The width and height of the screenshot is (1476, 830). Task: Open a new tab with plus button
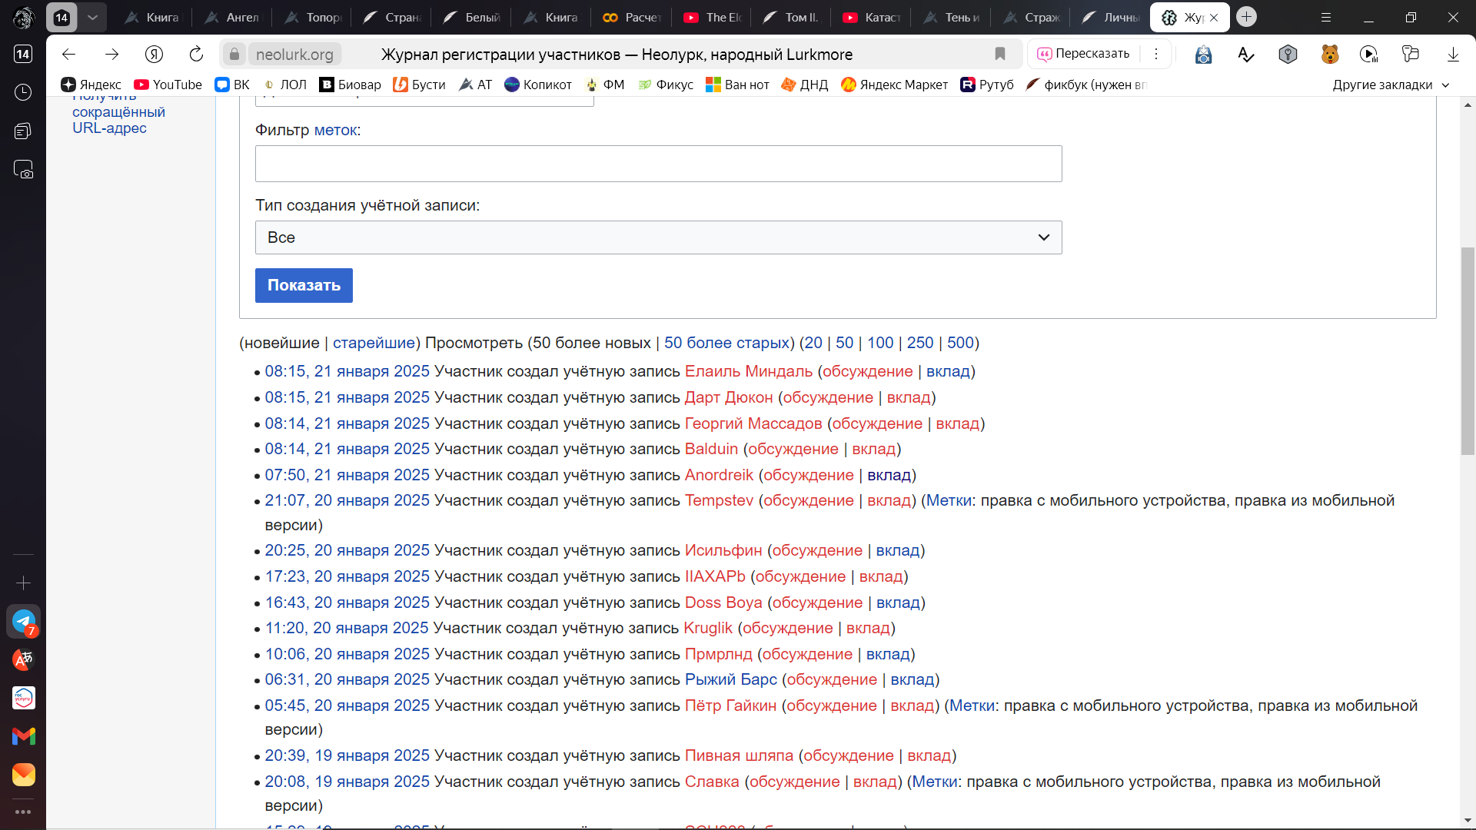1247,17
